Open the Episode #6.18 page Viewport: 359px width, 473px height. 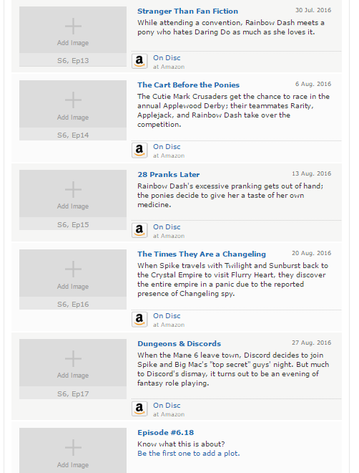[x=165, y=433]
